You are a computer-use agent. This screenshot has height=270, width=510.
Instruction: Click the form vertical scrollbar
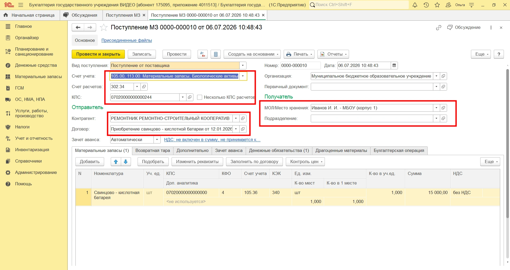(507, 144)
